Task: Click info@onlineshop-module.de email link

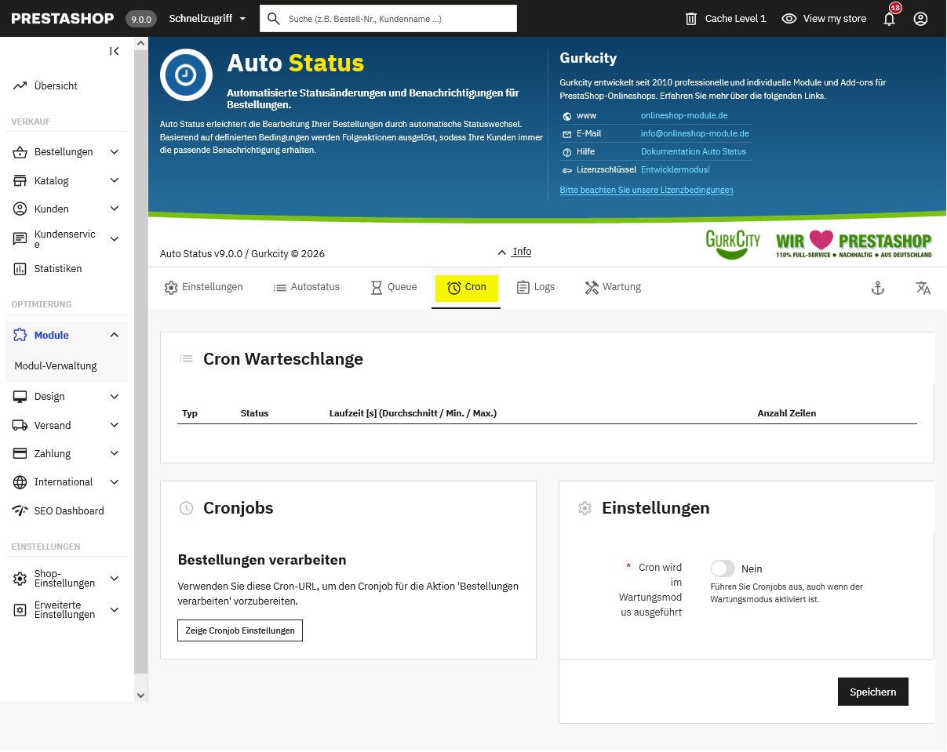Action: pyautogui.click(x=695, y=134)
